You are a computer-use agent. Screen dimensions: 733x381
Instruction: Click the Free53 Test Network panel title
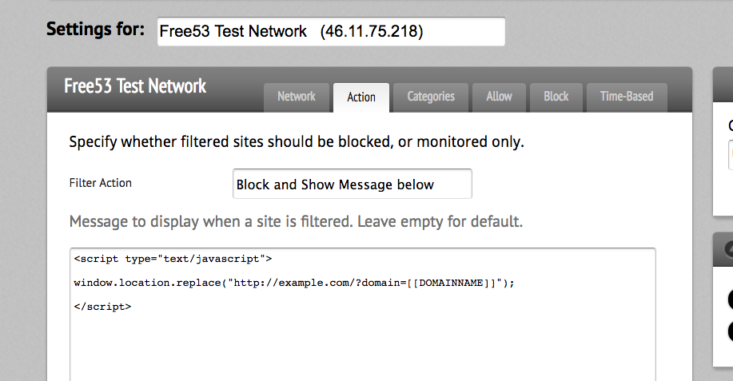coord(135,86)
